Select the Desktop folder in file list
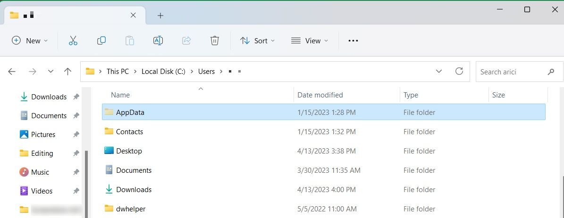The height and width of the screenshot is (218, 564). (x=129, y=151)
